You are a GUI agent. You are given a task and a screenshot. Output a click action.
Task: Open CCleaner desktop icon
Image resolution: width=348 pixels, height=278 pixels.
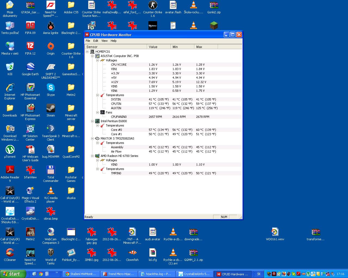pos(10,255)
